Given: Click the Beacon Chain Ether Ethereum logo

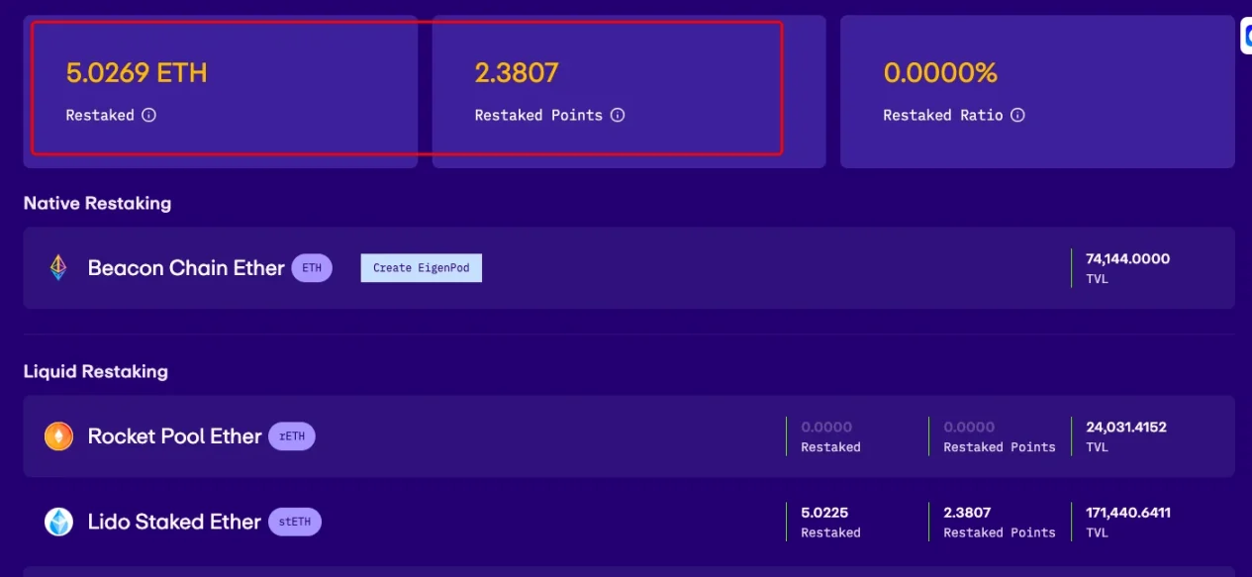Looking at the screenshot, I should coord(58,267).
